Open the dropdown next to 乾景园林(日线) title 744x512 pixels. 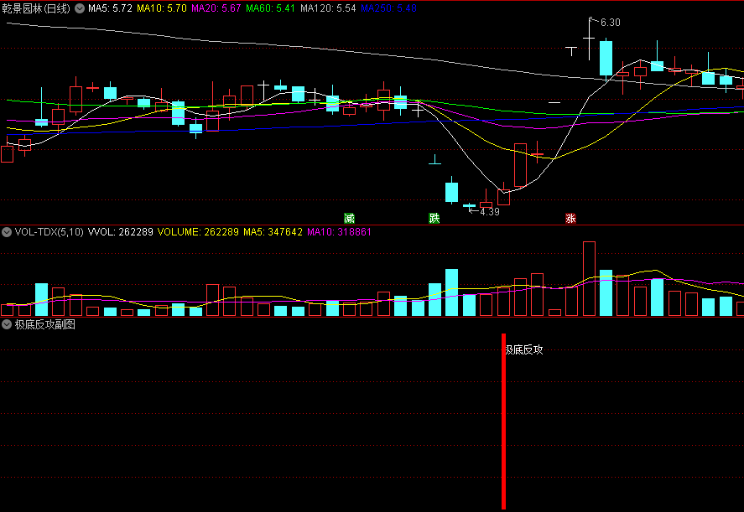pos(80,8)
